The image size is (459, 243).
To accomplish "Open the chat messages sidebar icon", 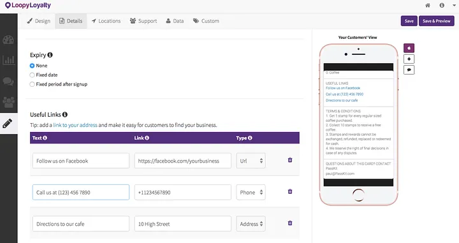I will (x=8, y=81).
